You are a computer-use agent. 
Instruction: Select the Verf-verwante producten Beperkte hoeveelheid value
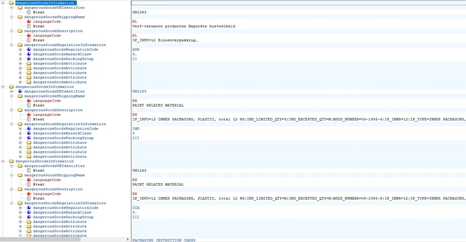pos(183,26)
